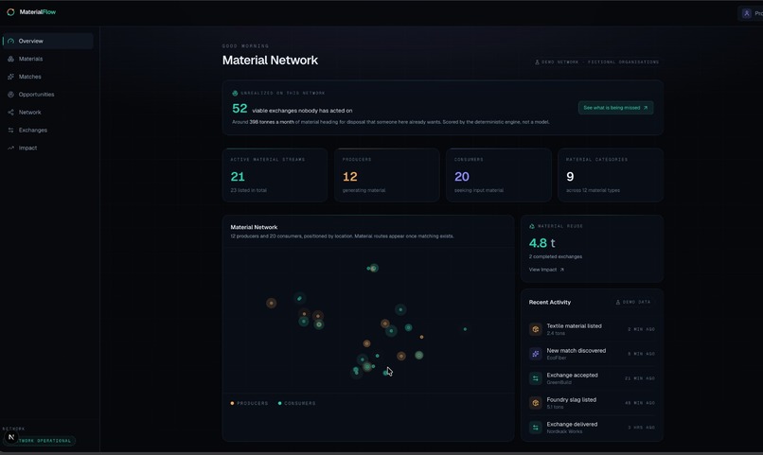763x455 pixels.
Task: Click the Recent Activity heading
Action: tap(550, 303)
